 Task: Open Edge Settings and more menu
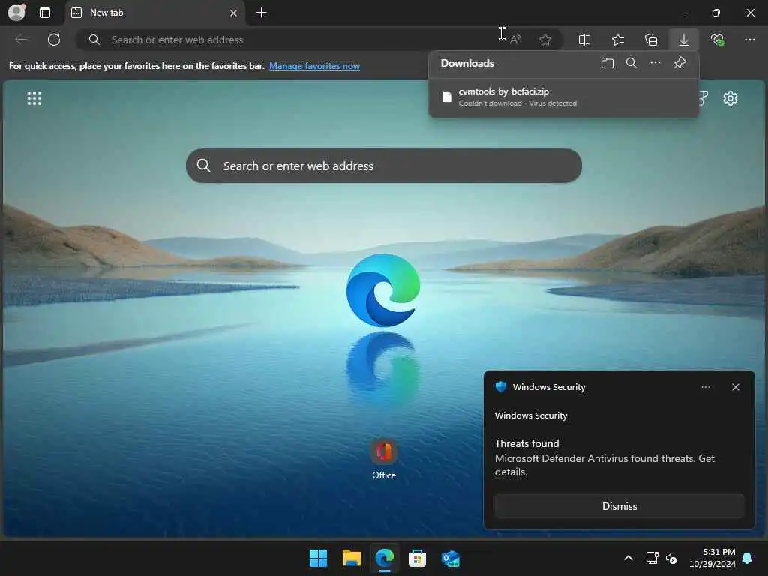(x=749, y=40)
